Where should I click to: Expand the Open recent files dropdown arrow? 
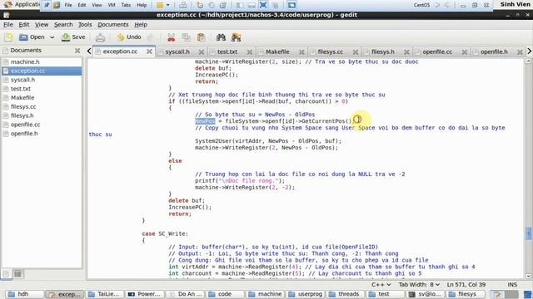(x=52, y=37)
